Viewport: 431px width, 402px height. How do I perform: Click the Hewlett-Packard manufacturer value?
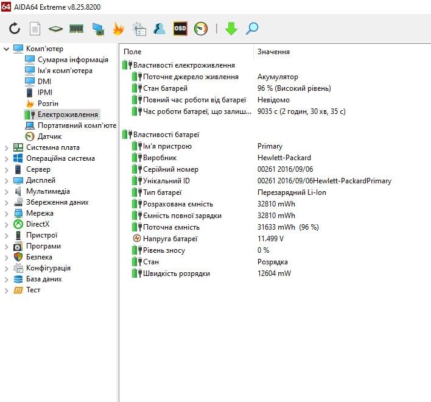[284, 158]
